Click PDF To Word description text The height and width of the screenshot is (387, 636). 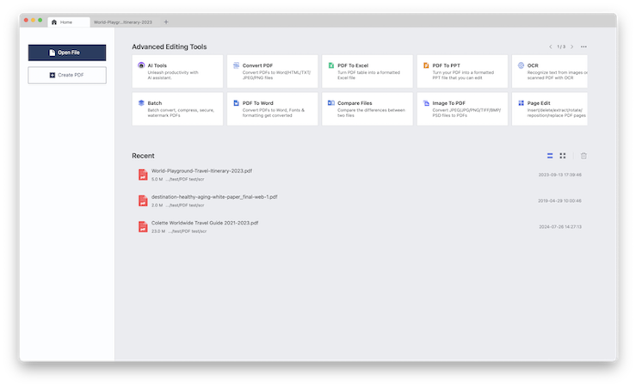coord(274,113)
